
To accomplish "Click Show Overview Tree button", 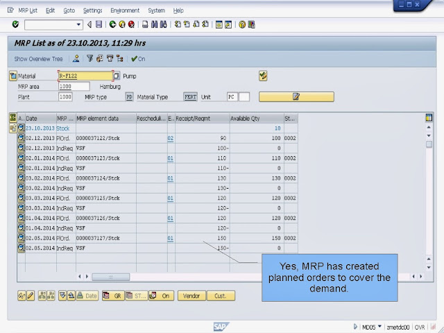I will click(x=38, y=59).
